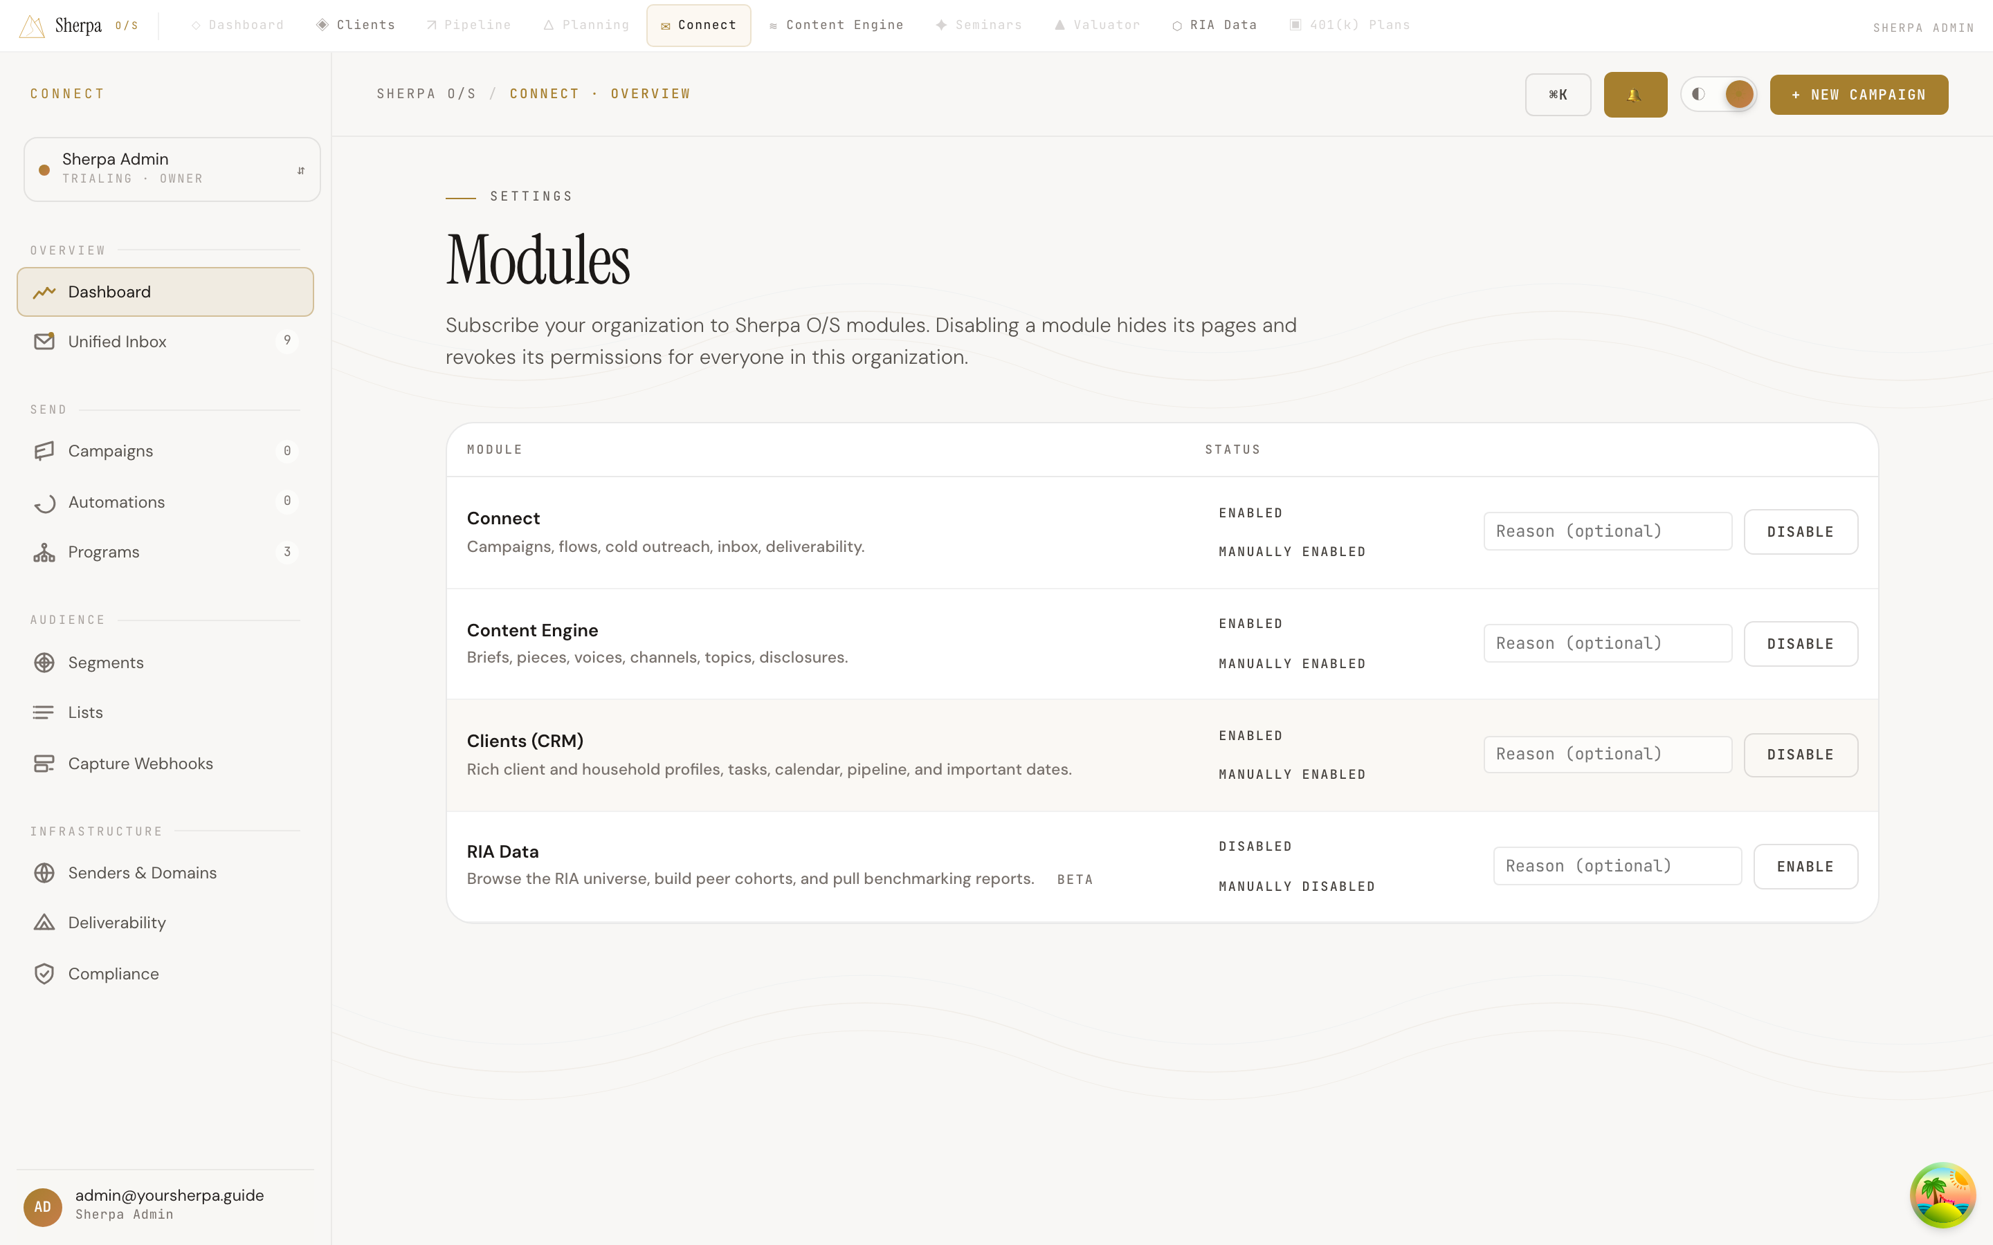This screenshot has width=1993, height=1245.
Task: Open the RIA Data tab
Action: 1214,26
